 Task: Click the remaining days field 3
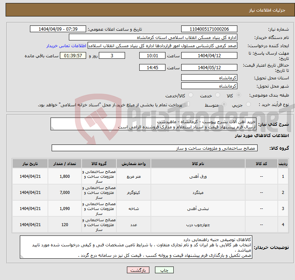tap(112, 55)
